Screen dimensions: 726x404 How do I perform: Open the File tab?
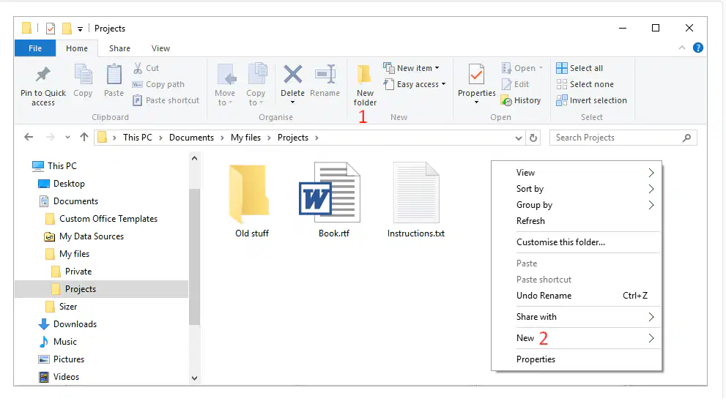[x=35, y=48]
